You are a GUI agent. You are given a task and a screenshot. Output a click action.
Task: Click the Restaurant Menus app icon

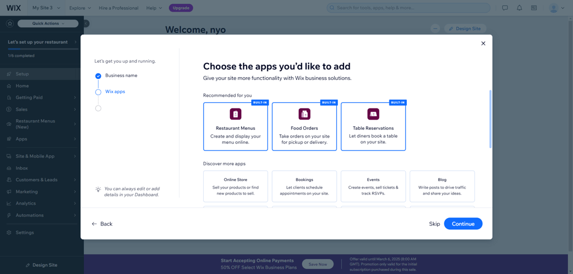coord(236,114)
